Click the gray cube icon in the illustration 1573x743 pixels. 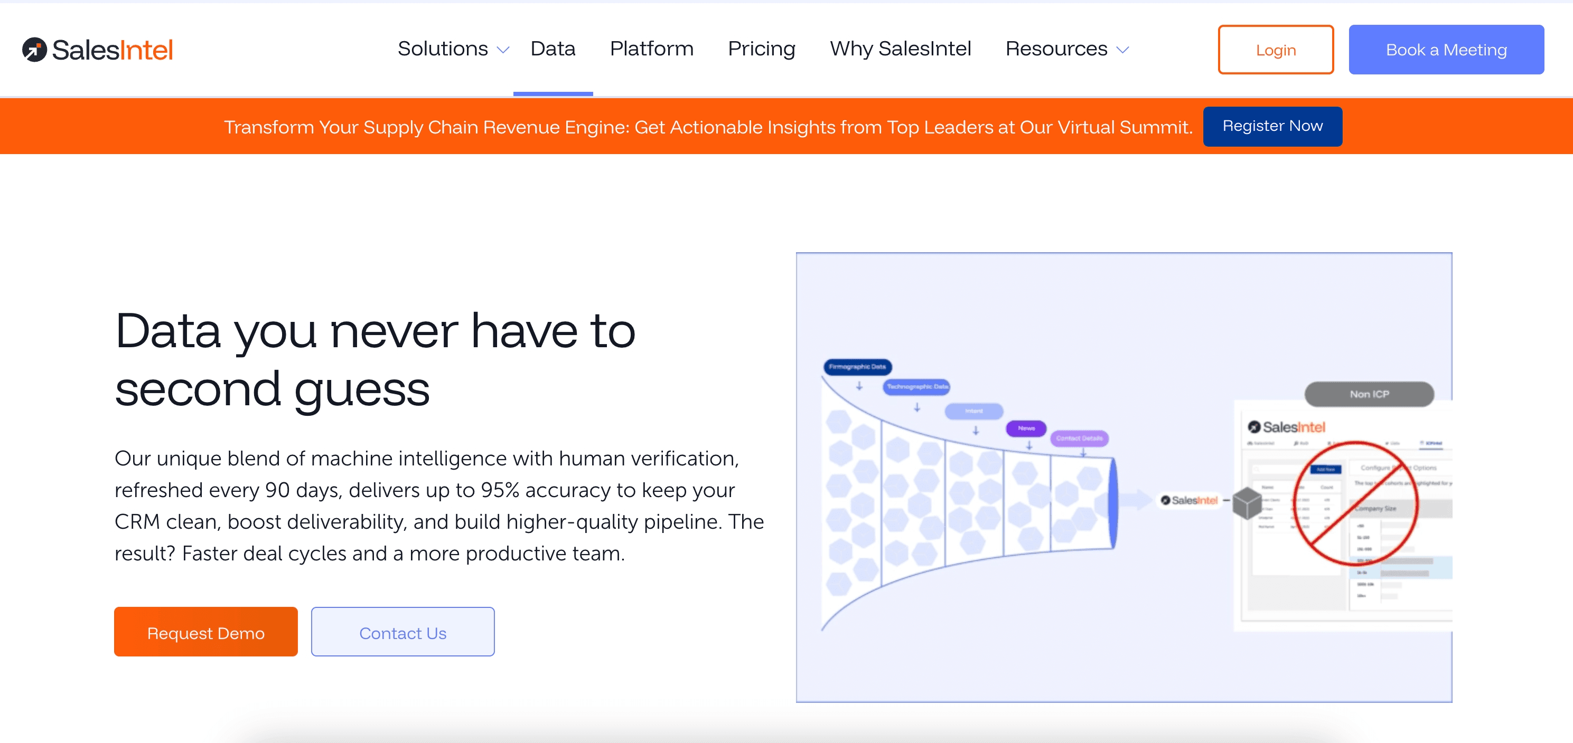[x=1247, y=503]
